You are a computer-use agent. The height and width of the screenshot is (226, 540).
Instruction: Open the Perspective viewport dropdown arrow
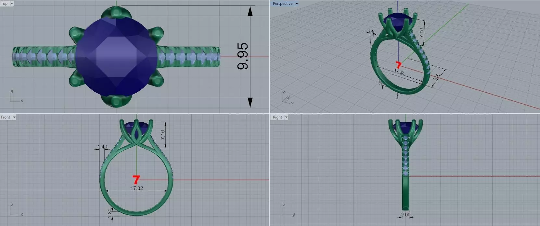click(296, 4)
